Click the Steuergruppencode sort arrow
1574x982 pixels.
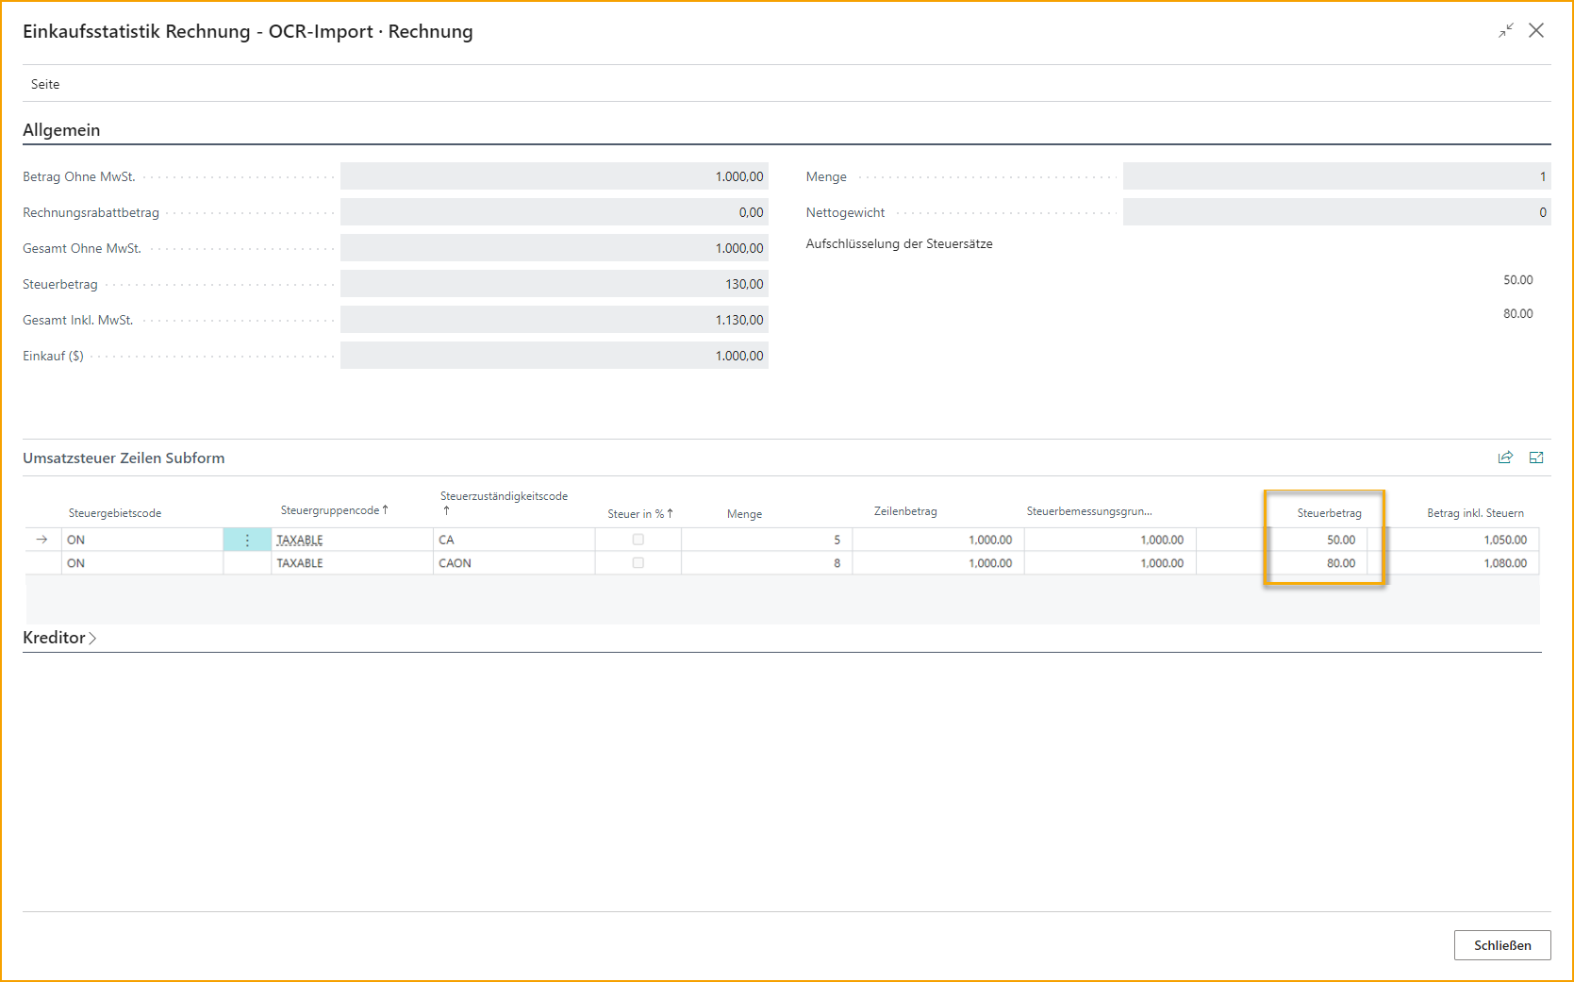click(384, 509)
